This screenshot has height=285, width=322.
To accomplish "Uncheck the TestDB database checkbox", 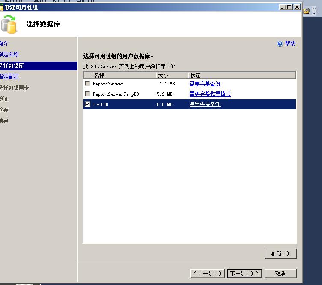I will click(87, 104).
